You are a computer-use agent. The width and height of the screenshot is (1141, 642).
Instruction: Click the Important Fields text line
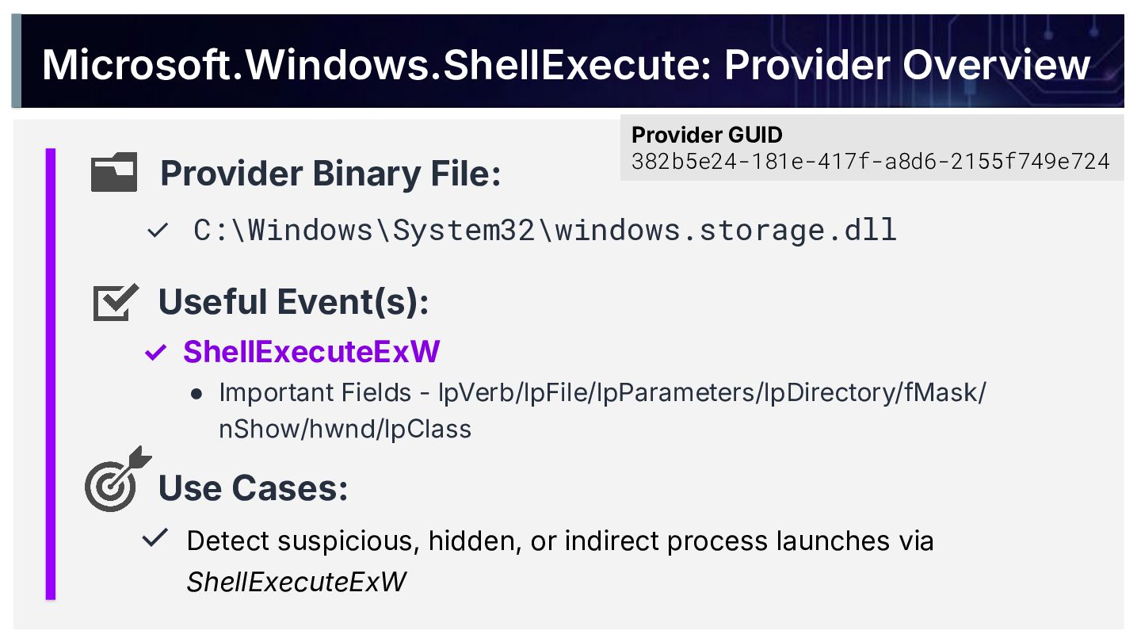pyautogui.click(x=602, y=393)
